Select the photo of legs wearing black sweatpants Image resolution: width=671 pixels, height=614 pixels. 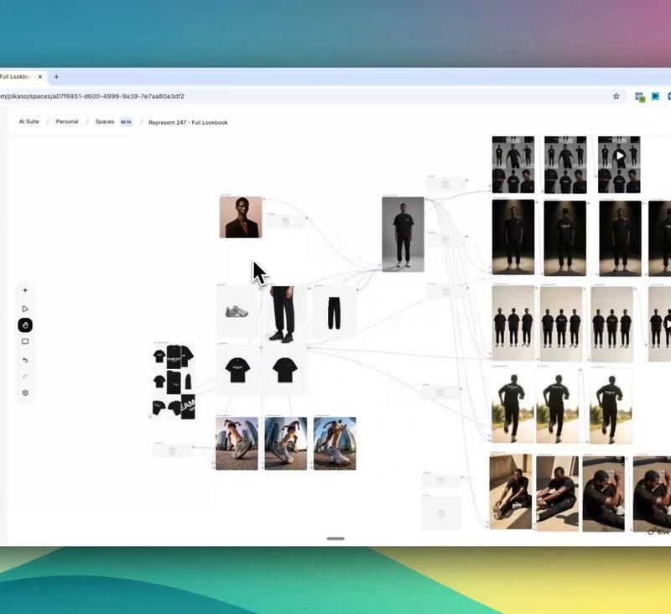coord(282,314)
